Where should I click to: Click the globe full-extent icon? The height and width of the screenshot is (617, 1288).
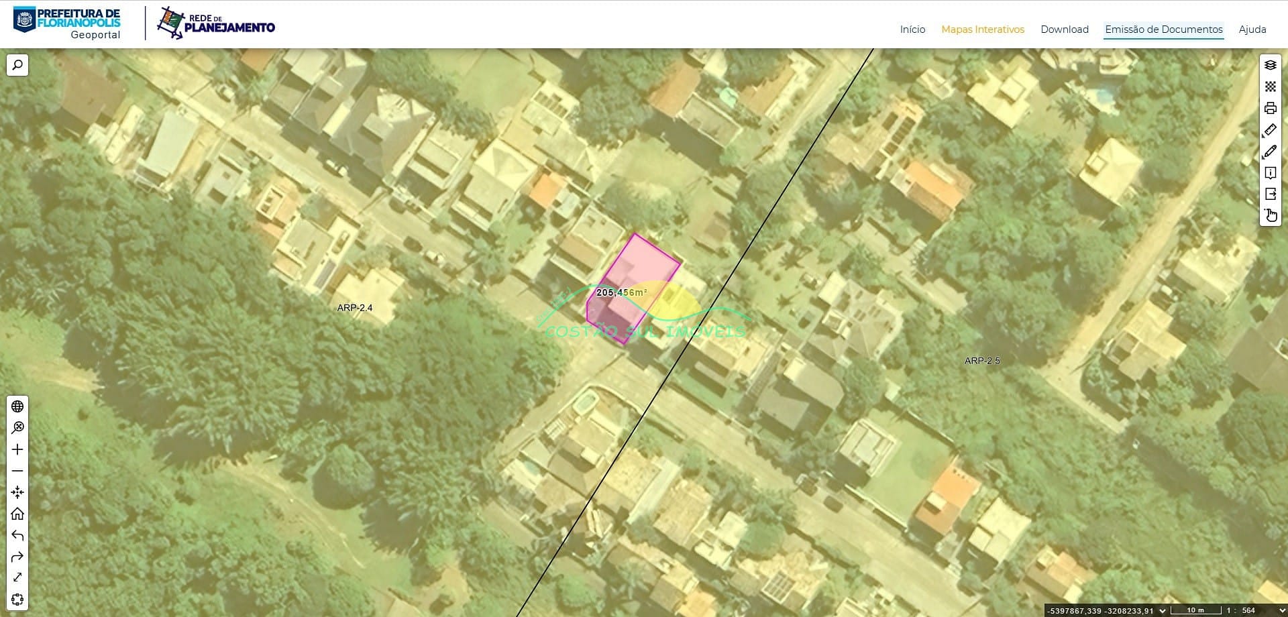[17, 406]
